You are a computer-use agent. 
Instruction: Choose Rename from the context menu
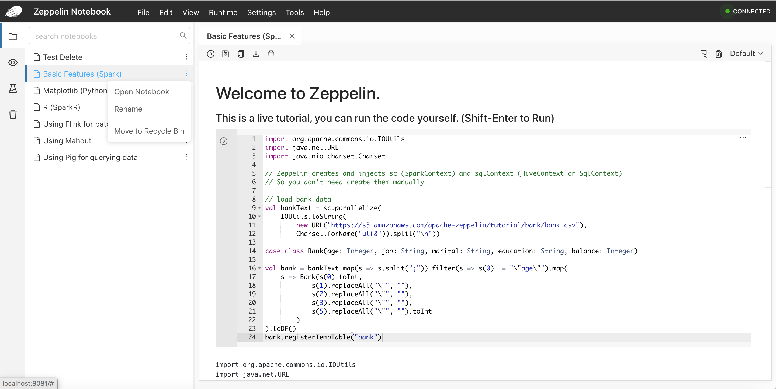128,109
